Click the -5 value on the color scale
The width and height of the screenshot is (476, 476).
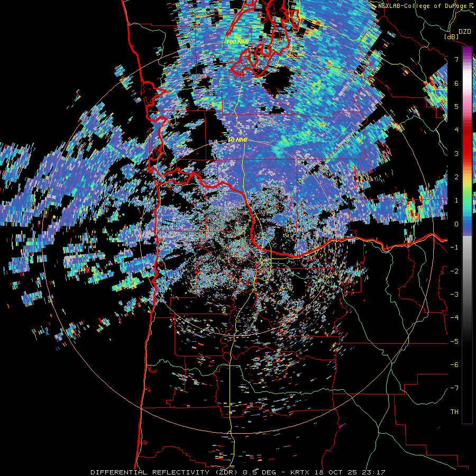point(454,342)
